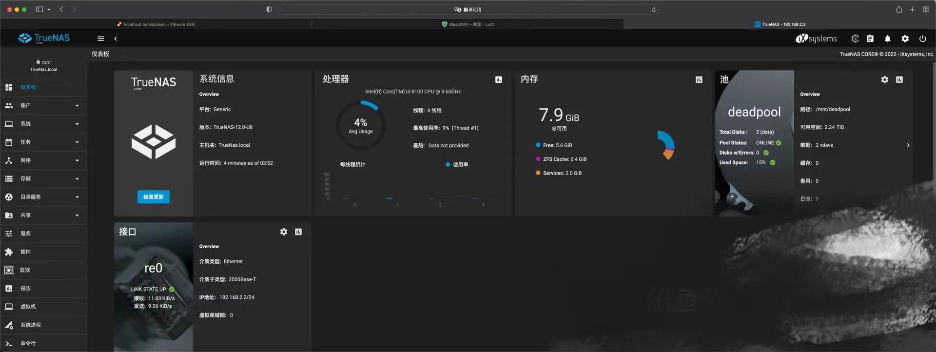The width and height of the screenshot is (936, 352).
Task: Open memory reports chart icon
Action: [x=699, y=79]
